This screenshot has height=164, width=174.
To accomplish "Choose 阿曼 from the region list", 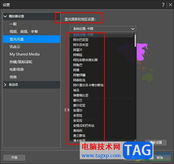I will point(102,70).
